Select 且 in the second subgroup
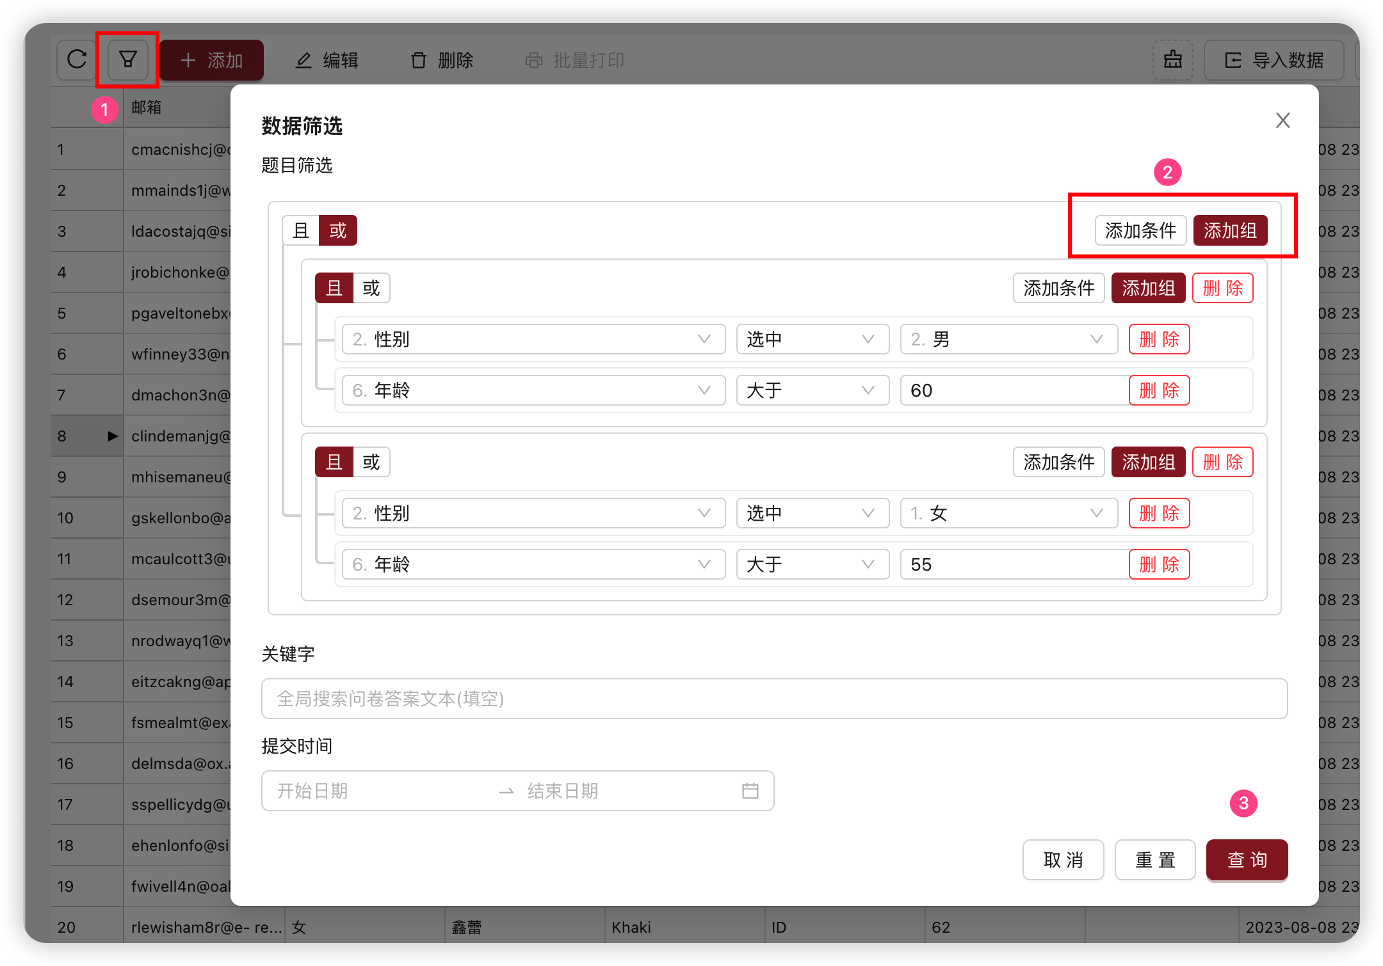The image size is (1383, 966). click(x=334, y=462)
